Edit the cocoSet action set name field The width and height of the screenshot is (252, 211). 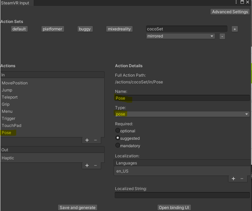pos(187,29)
